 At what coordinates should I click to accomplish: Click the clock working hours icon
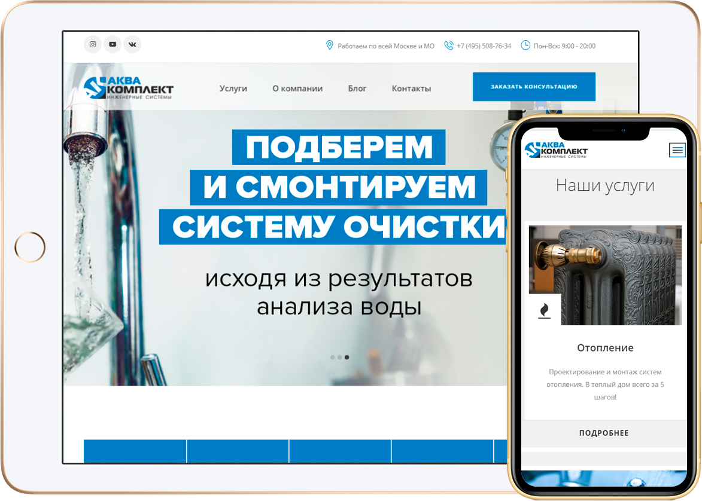[x=525, y=45]
